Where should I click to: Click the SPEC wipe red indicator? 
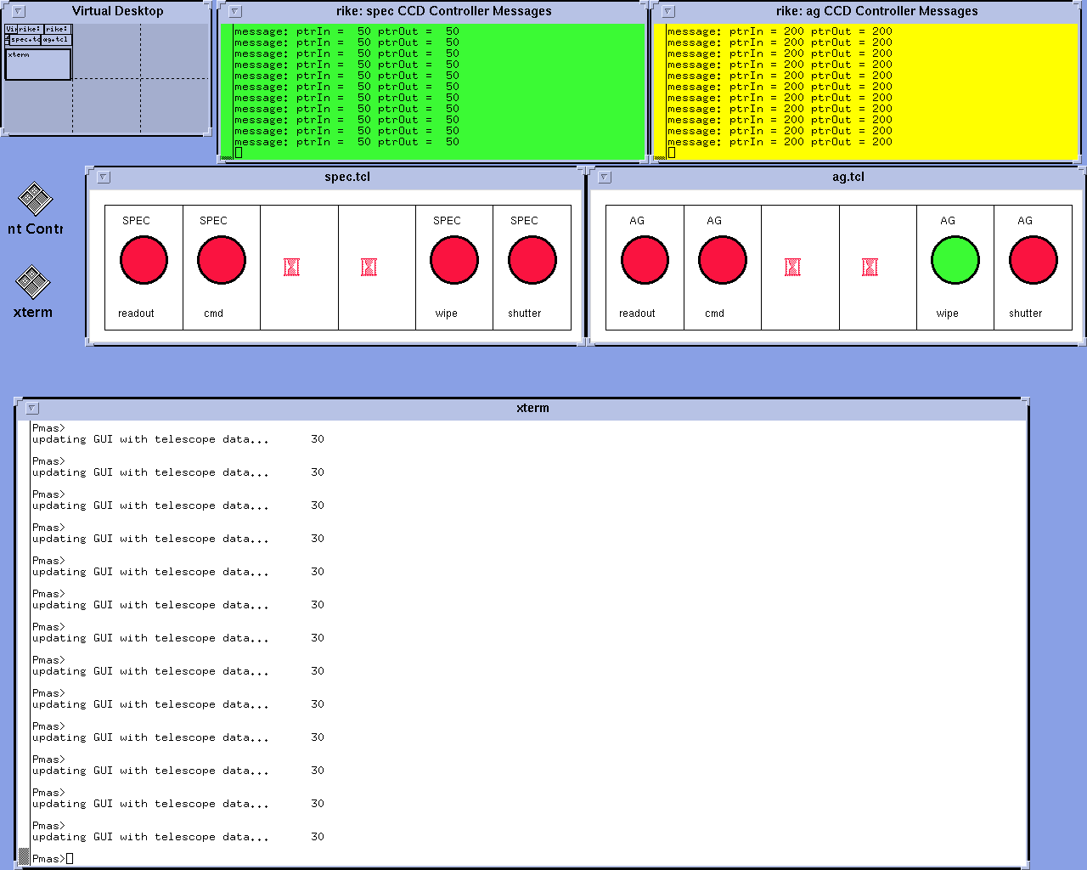(x=454, y=261)
